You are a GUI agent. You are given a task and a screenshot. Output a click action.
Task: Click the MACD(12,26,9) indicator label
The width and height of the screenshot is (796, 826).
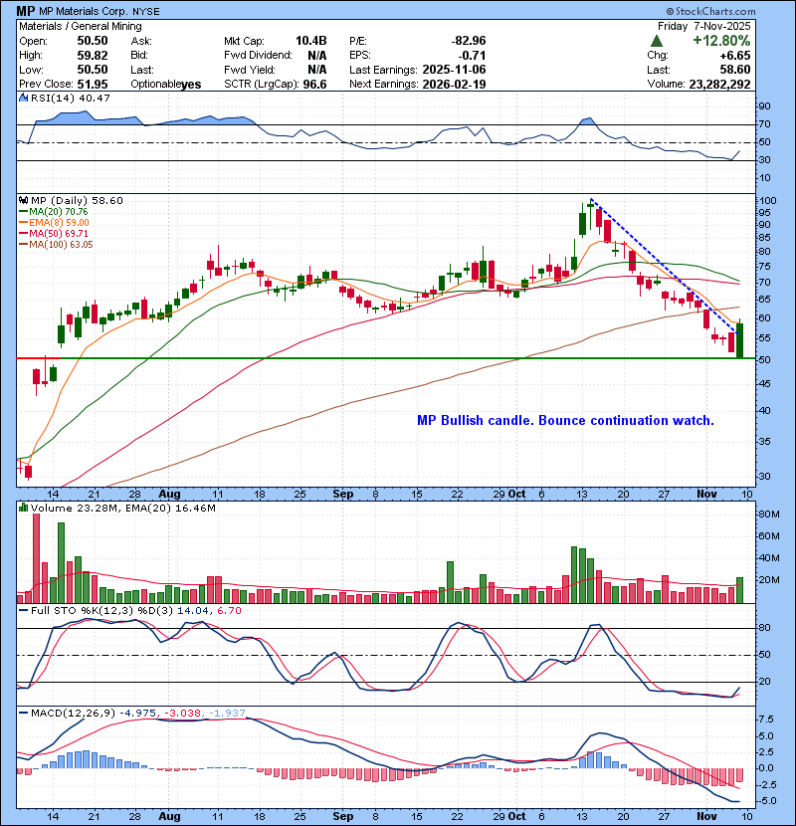pyautogui.click(x=73, y=714)
